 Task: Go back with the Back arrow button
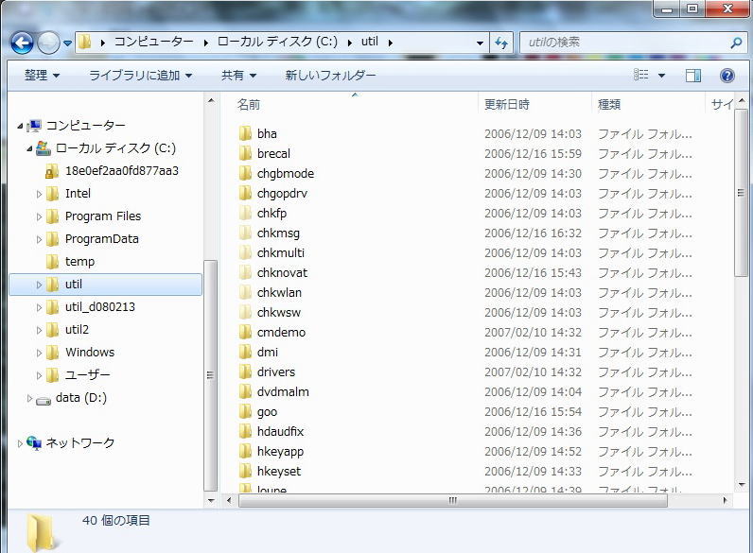tap(22, 43)
